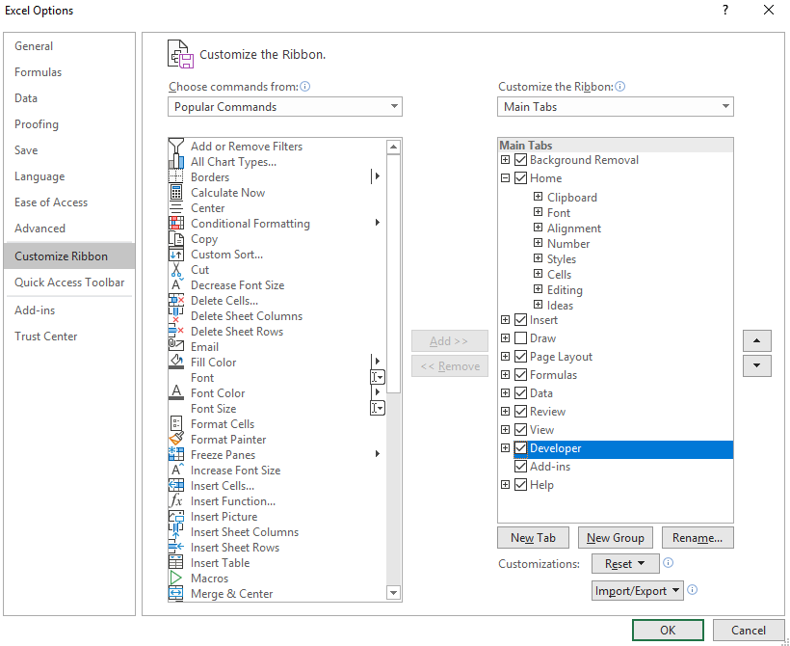Click the Merge & Center icon
The height and width of the screenshot is (646, 790).
(x=176, y=594)
